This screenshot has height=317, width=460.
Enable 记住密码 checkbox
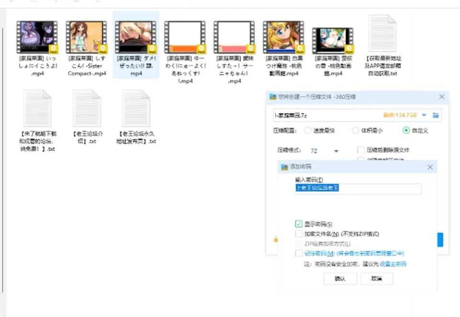tap(299, 253)
